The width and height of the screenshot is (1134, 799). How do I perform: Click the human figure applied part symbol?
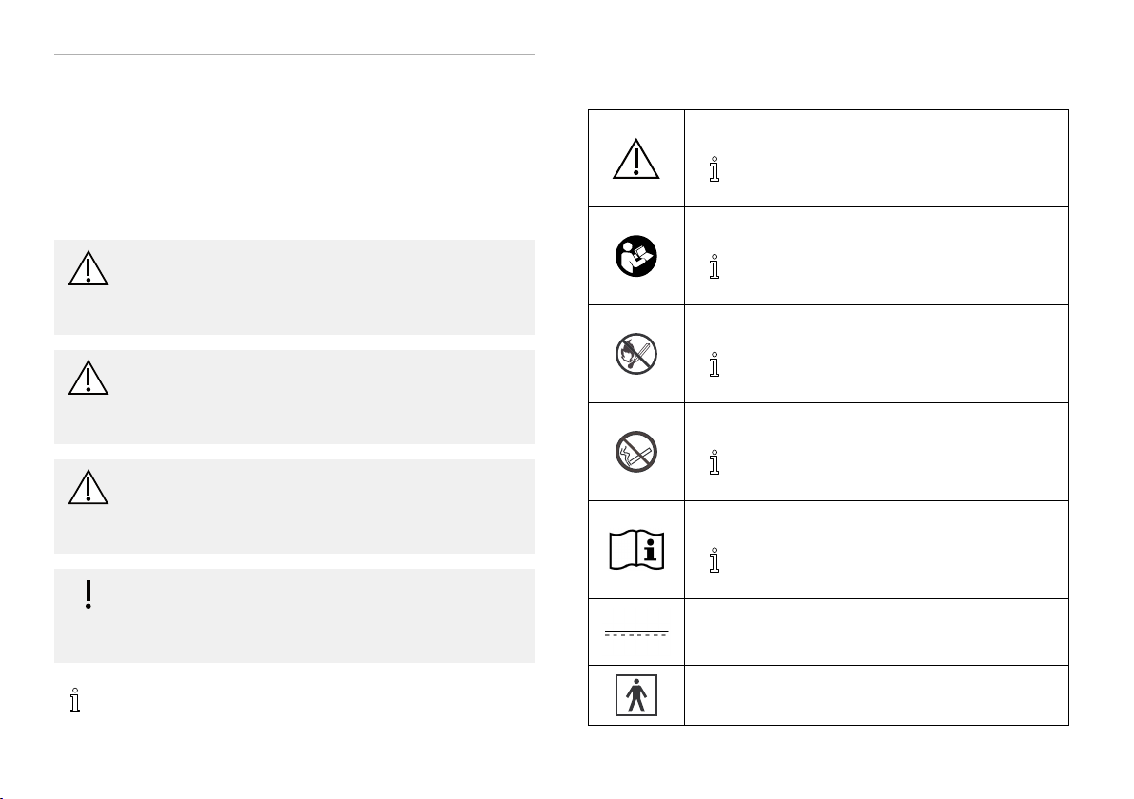636,695
